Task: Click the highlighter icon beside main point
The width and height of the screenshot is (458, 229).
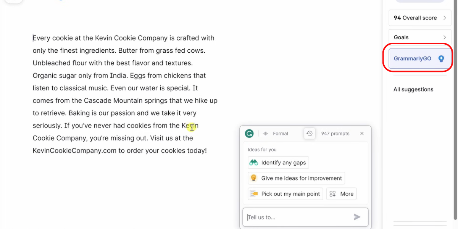Action: [253, 194]
